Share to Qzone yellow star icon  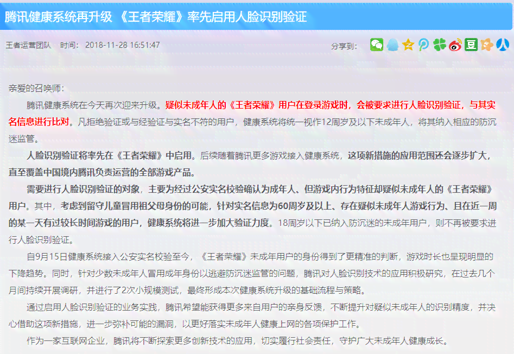408,45
